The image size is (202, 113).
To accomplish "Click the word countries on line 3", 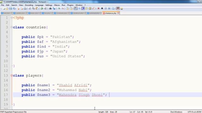I will tap(36, 27).
